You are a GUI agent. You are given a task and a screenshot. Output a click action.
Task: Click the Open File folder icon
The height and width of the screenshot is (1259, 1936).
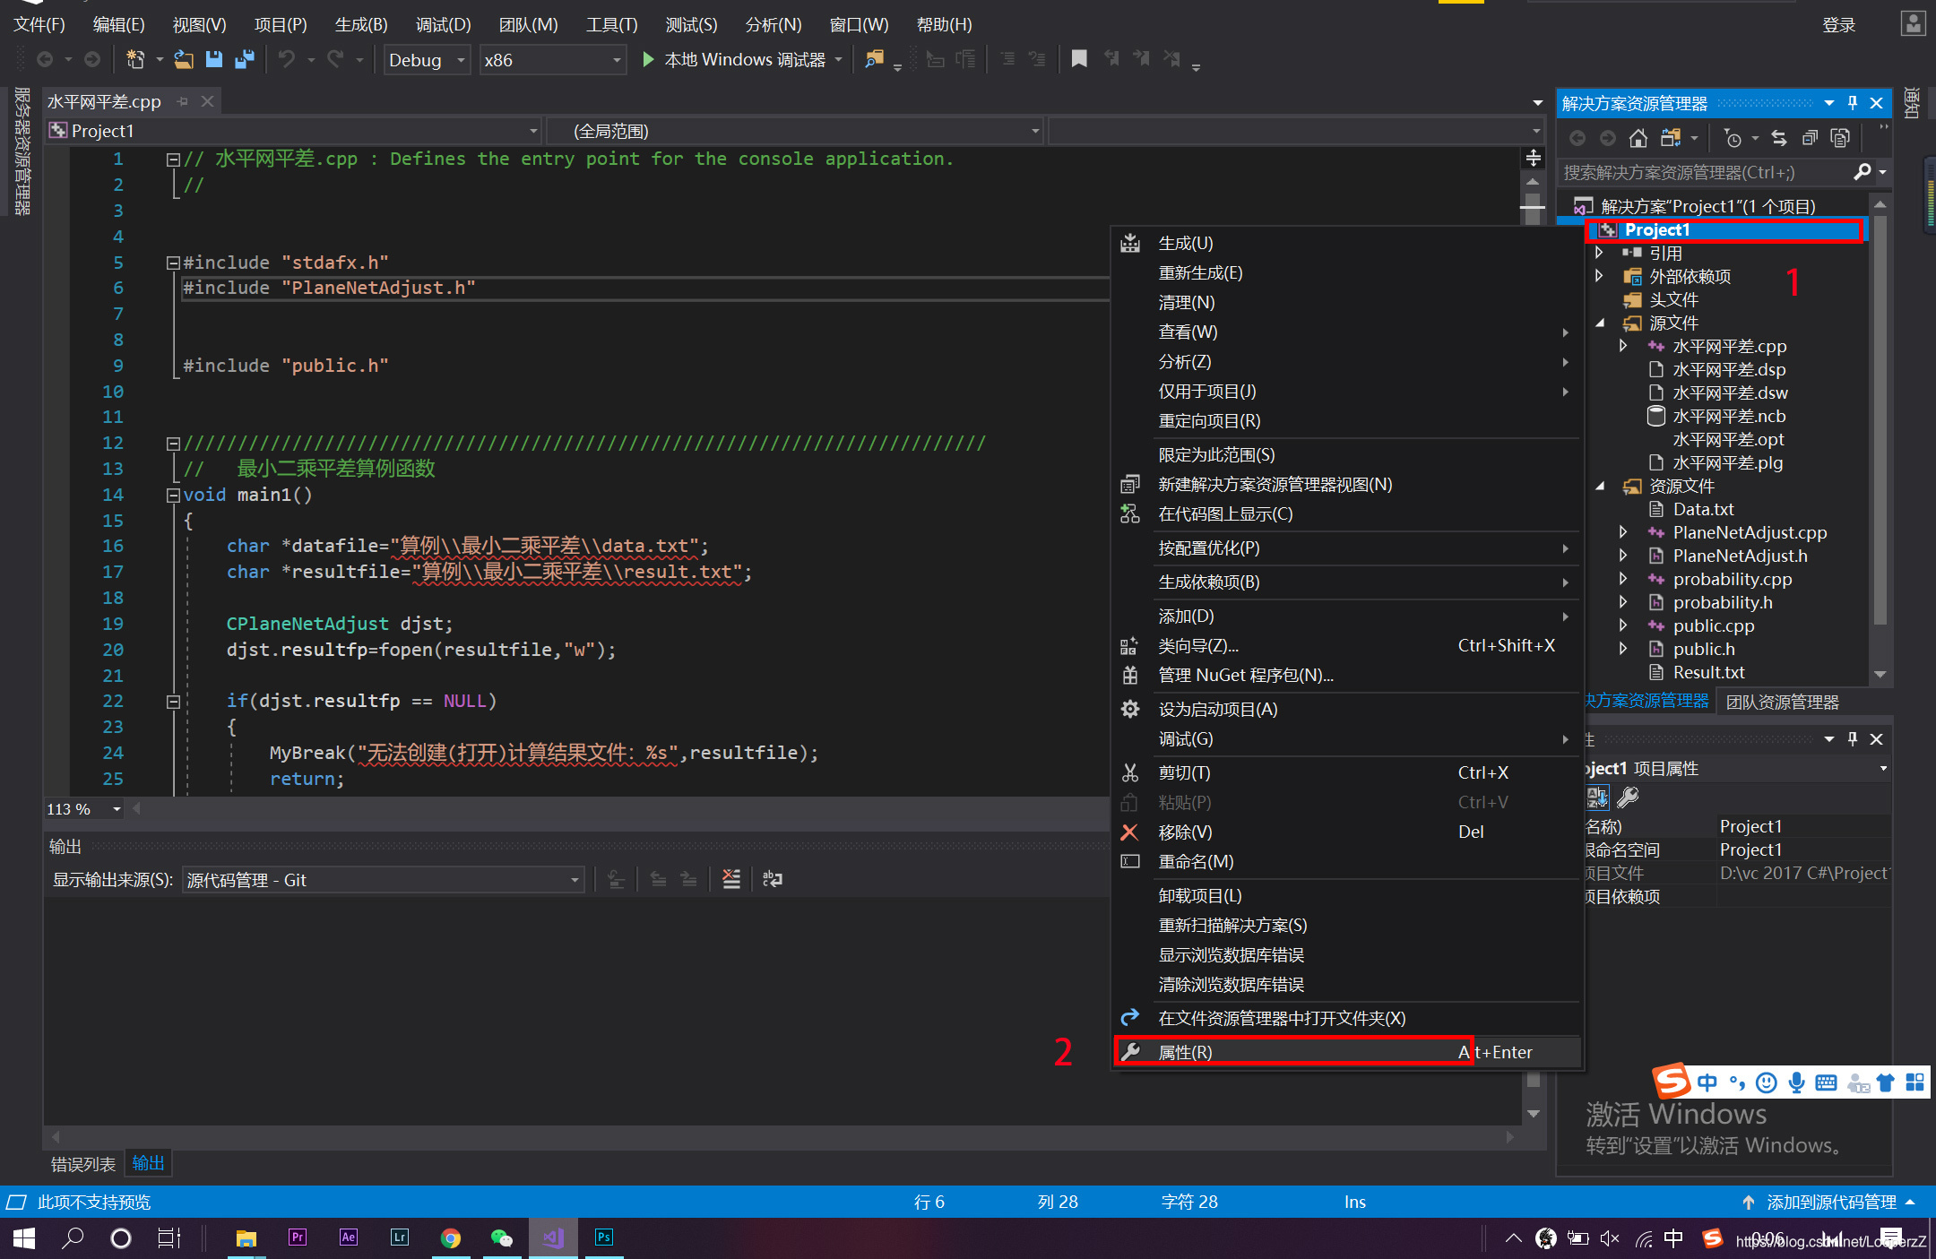pos(184,60)
